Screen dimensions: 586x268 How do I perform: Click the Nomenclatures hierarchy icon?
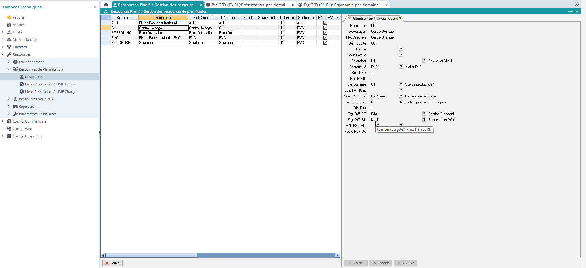click(x=9, y=40)
